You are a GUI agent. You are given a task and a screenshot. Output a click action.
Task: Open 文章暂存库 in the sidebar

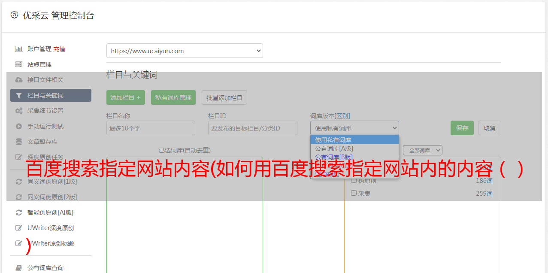[42, 142]
